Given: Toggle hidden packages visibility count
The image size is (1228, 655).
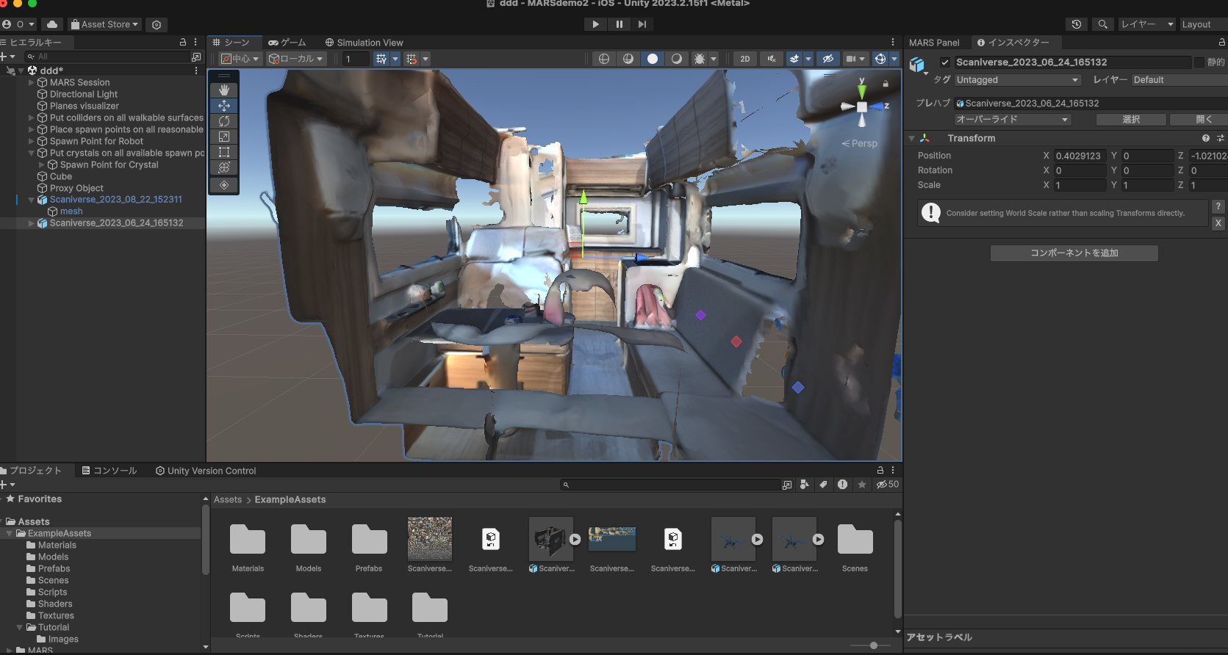Looking at the screenshot, I should pos(888,485).
